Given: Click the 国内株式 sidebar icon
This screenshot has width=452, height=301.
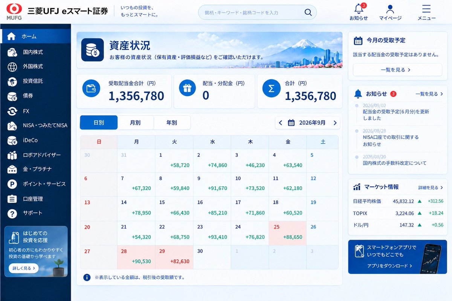Looking at the screenshot, I should 12,52.
